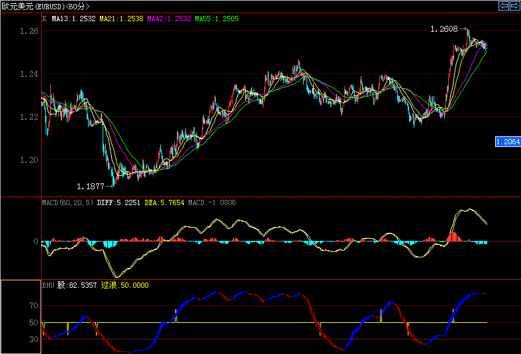
Task: Click the 30 axis label in BHU pane
Action: coord(34,339)
